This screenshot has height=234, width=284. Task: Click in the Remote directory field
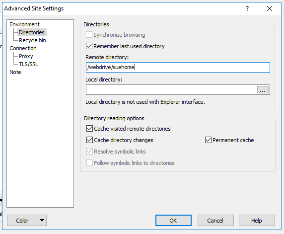[x=178, y=67]
